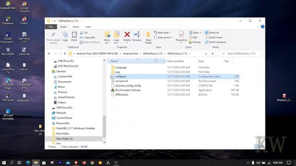Screen dimensions: 296x166
Task: Click the Copy ribbon icon
Action: (x=65, y=35)
